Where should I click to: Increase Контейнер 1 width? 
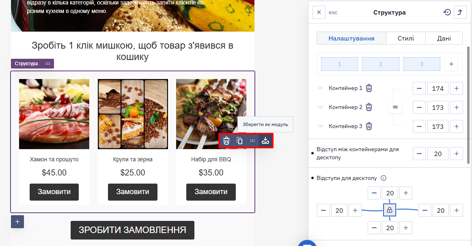point(456,88)
